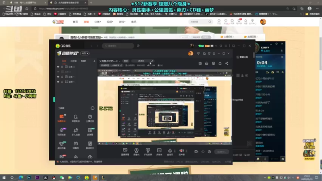Open the League client settings gear at top
Screen dimensions: 322x181
pyautogui.click(x=277, y=43)
